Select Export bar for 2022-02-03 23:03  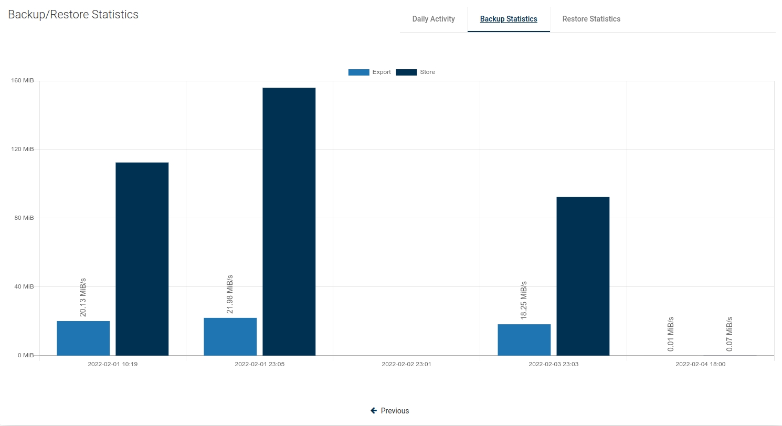coord(524,339)
